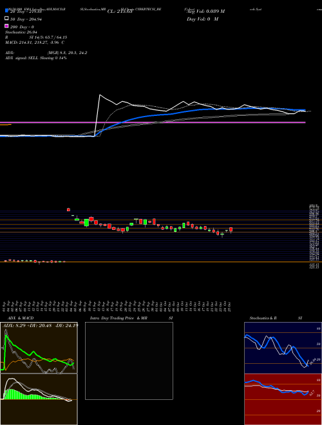This screenshot has height=425, width=322.
Task: Open the ADX indicator sub-chart
Action: click(39, 348)
